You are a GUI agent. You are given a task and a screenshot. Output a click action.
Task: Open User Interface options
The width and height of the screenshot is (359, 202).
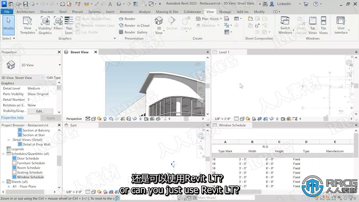coord(341,25)
